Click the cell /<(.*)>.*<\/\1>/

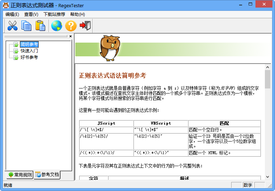click(x=106, y=153)
